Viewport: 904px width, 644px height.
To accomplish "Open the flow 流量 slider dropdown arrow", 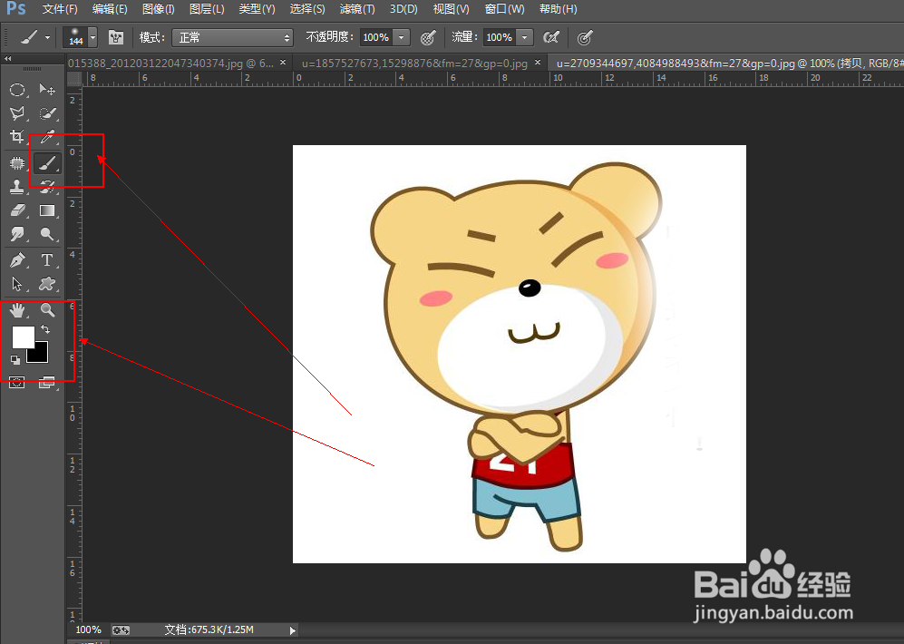I will pyautogui.click(x=525, y=37).
